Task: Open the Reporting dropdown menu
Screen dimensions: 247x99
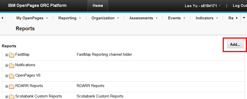Action: 70,18
